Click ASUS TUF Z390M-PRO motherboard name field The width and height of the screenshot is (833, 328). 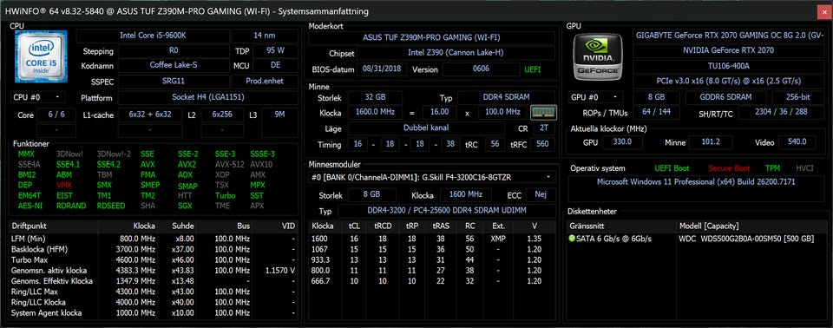coord(431,37)
